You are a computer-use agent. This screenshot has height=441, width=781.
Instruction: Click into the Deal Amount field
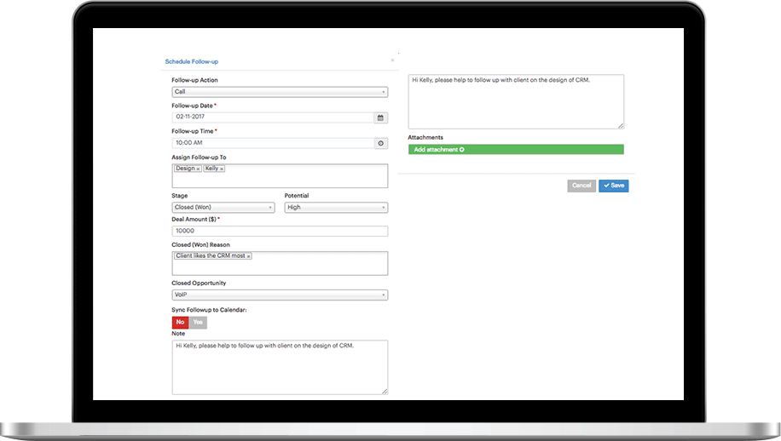tap(280, 232)
